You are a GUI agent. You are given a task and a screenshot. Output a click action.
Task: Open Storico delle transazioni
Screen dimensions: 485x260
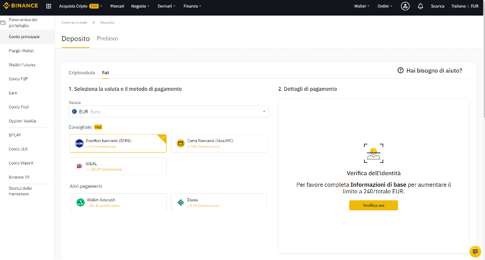[20, 191]
